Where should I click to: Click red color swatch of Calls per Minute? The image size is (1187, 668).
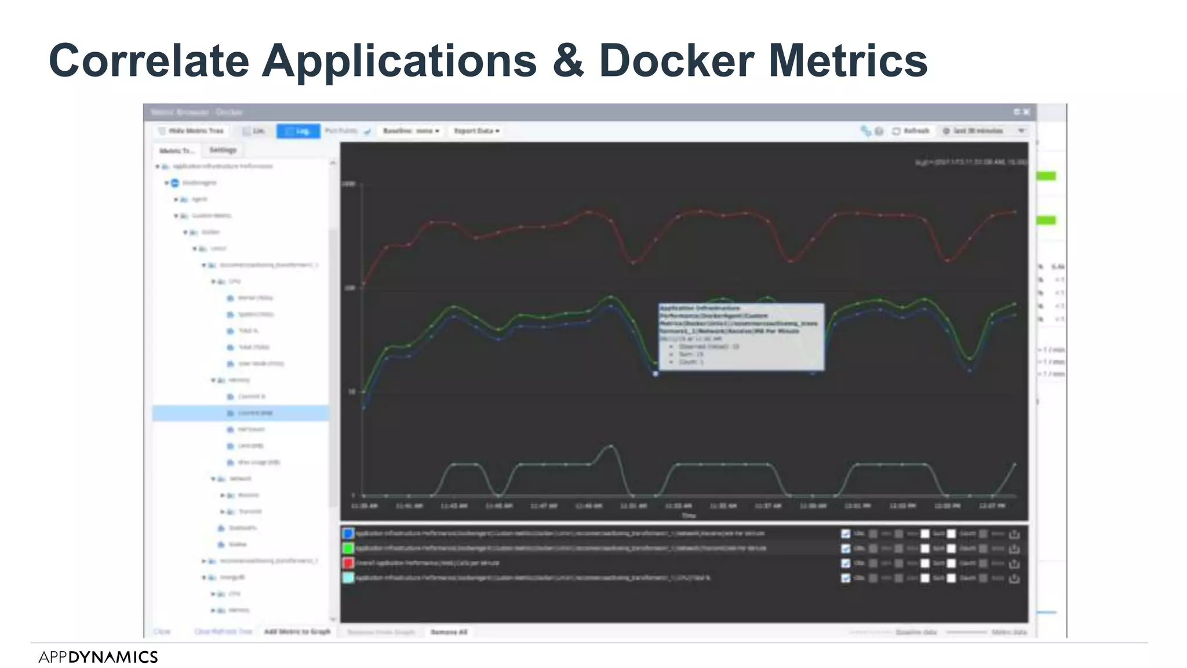point(348,563)
